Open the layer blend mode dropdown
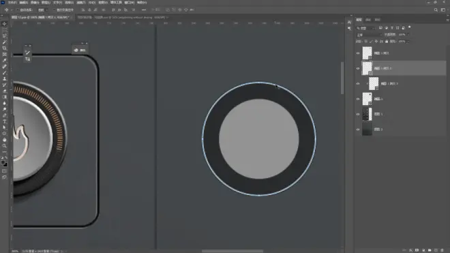Viewport: 450px width, 253px height. pos(369,35)
